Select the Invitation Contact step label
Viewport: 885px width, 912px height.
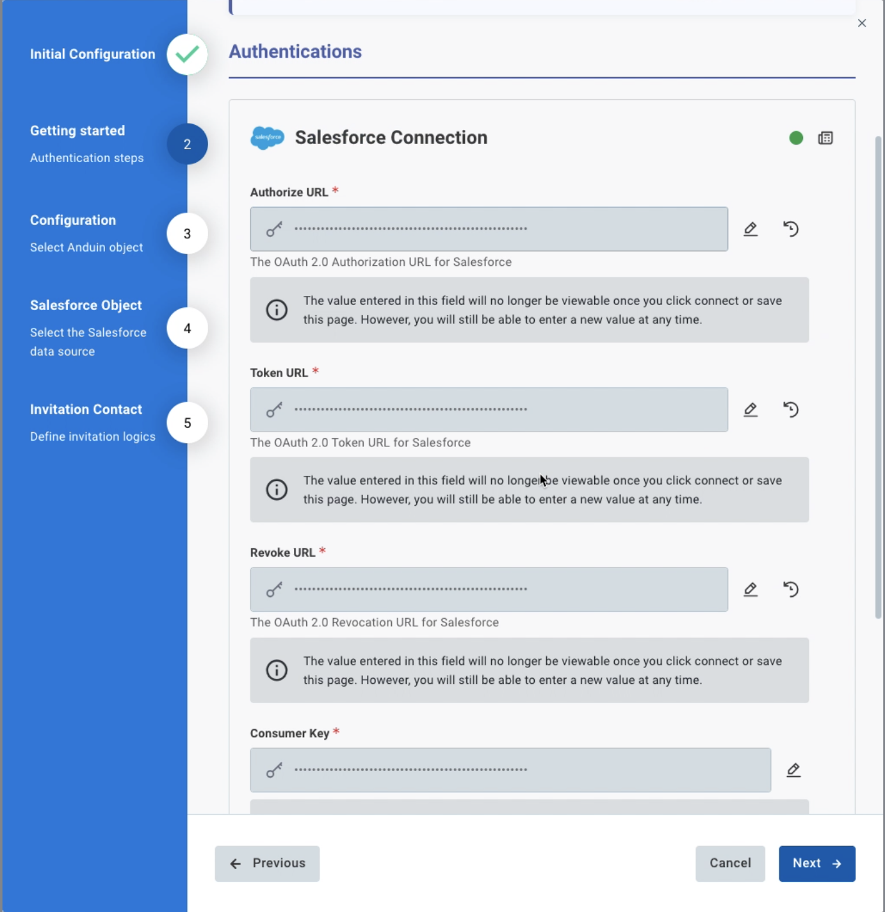tap(86, 409)
